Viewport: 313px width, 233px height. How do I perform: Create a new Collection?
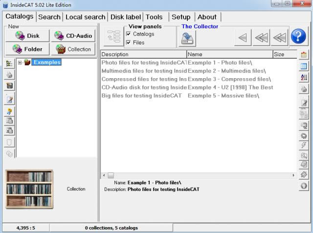[73, 49]
